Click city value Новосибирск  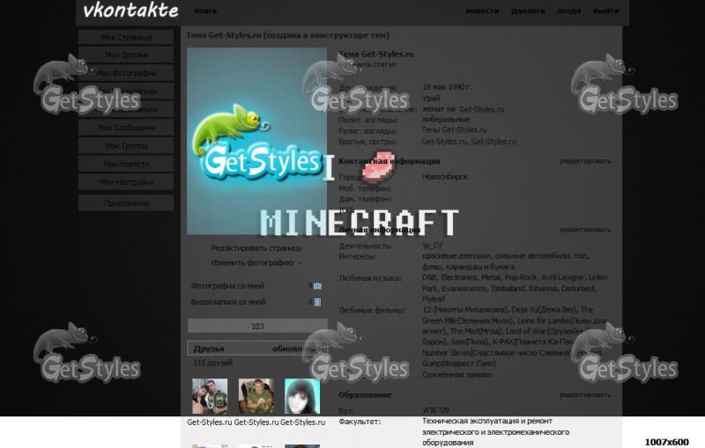point(445,177)
